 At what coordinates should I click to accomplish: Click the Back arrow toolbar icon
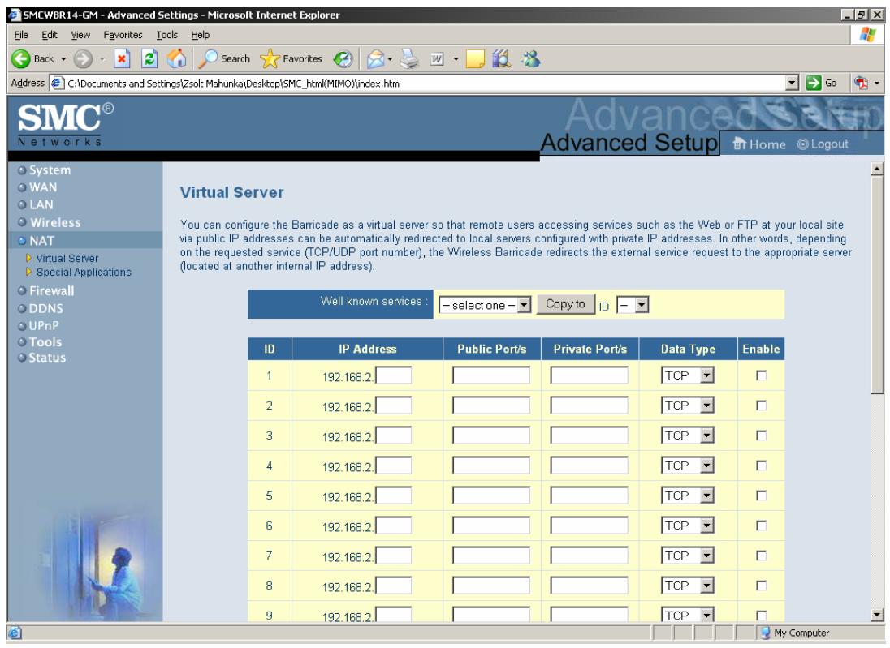(21, 59)
